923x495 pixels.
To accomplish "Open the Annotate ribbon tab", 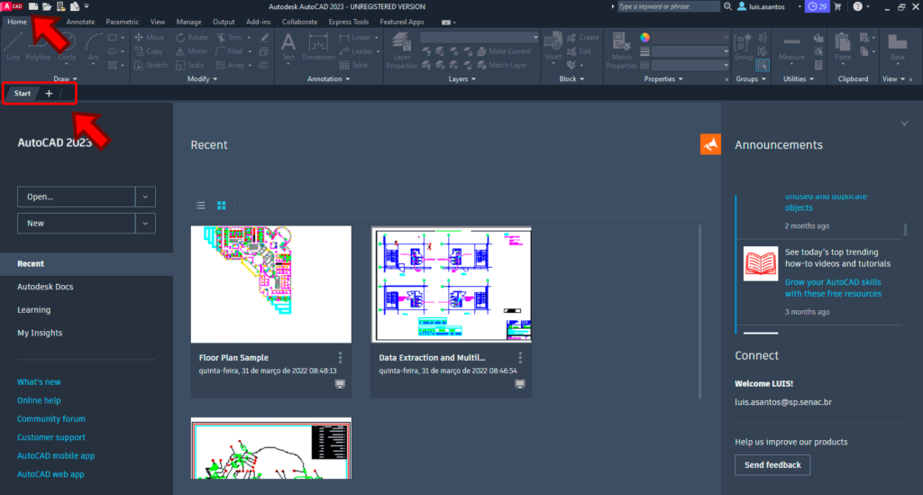I will click(80, 22).
